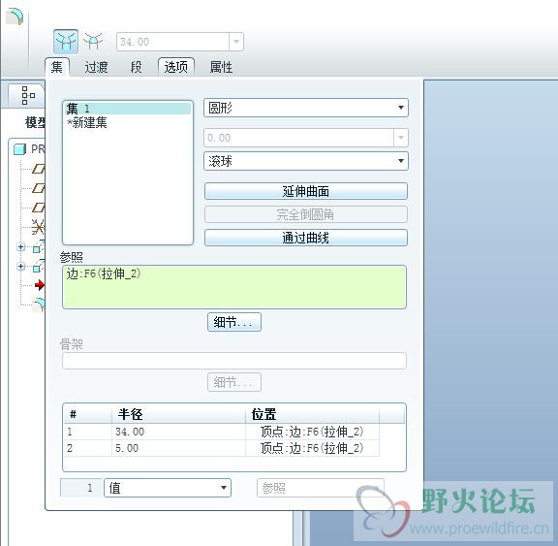The image size is (558, 546).
Task: Click the 延伸曲面 button
Action: [x=306, y=191]
